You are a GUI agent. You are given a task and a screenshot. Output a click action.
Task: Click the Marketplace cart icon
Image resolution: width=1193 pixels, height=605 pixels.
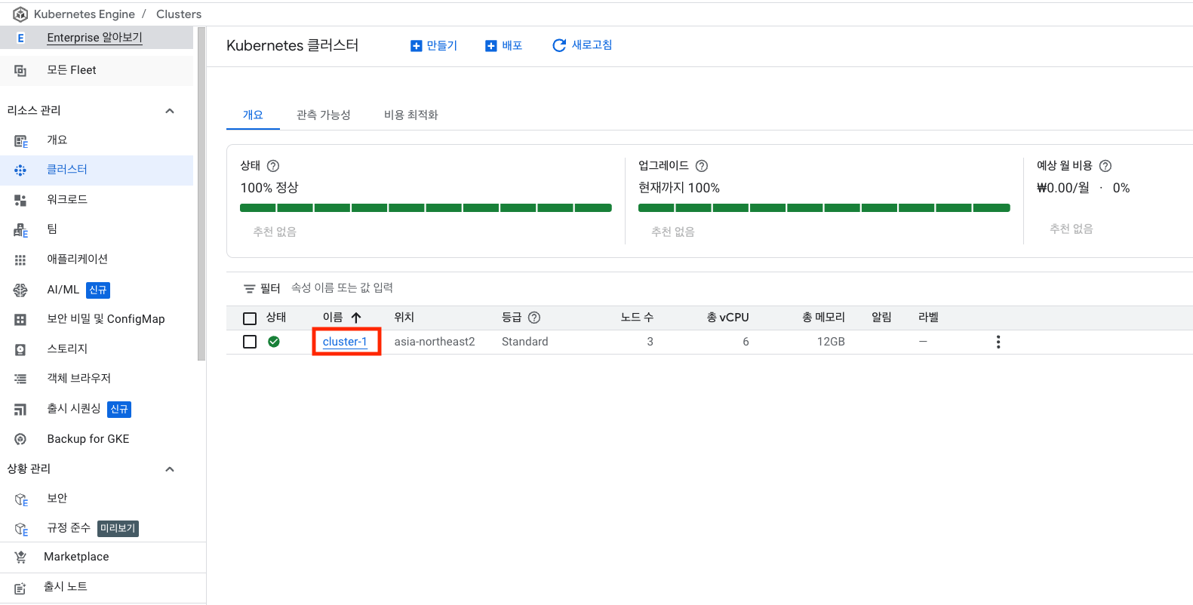pos(20,557)
